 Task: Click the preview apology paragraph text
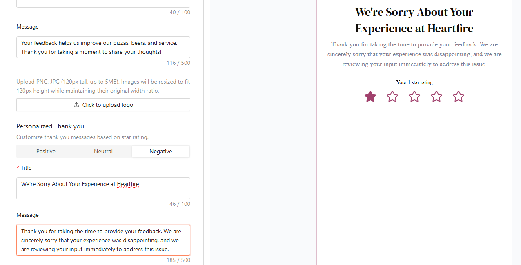414,54
